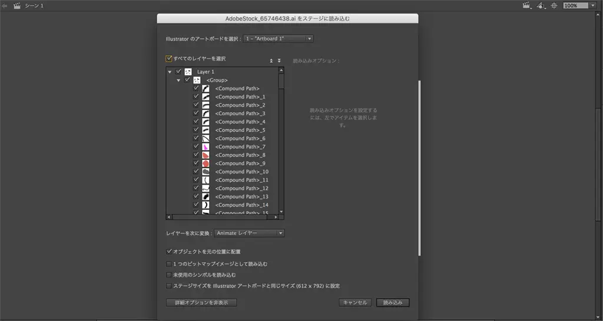Open the Edit Symbols menu icon
The image size is (603, 321).
point(541,5)
